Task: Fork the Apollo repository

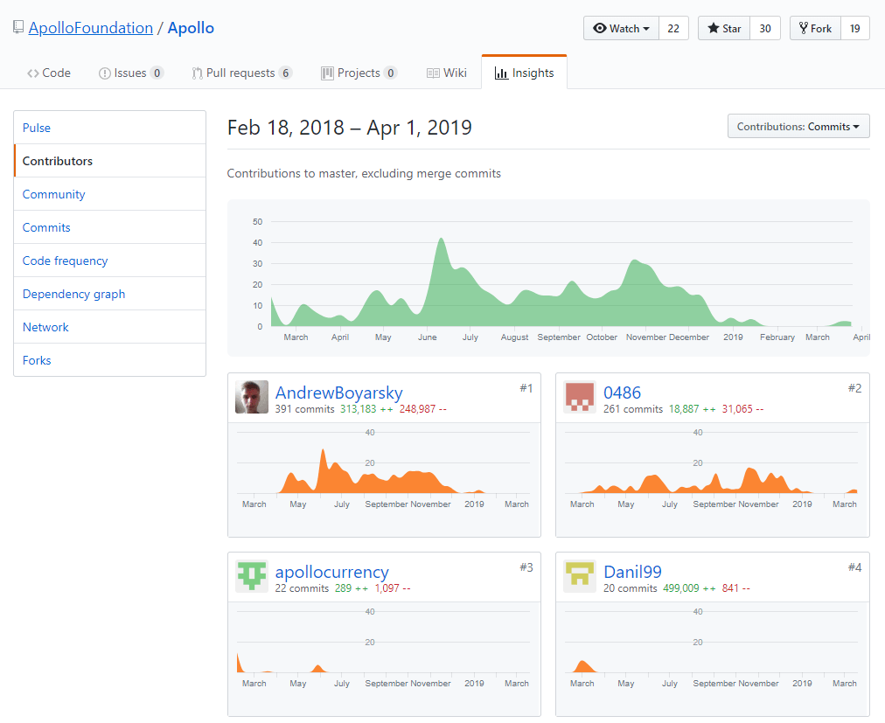Action: tap(814, 29)
